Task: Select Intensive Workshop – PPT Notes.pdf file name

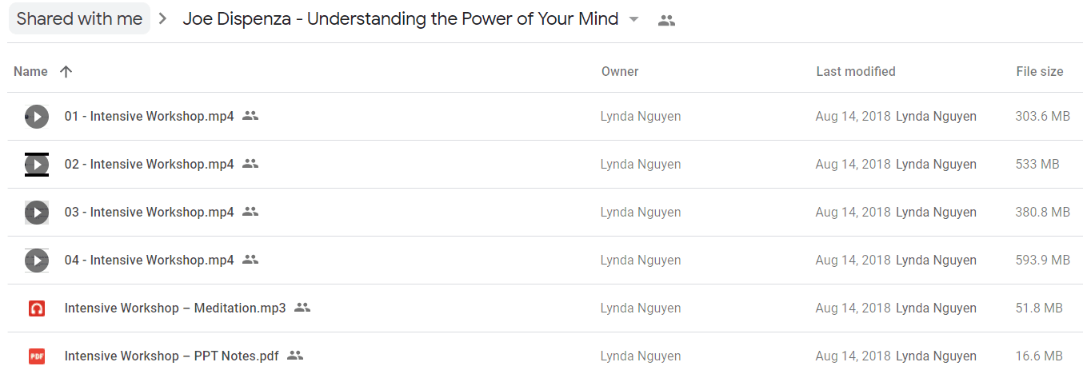Action: coord(172,356)
